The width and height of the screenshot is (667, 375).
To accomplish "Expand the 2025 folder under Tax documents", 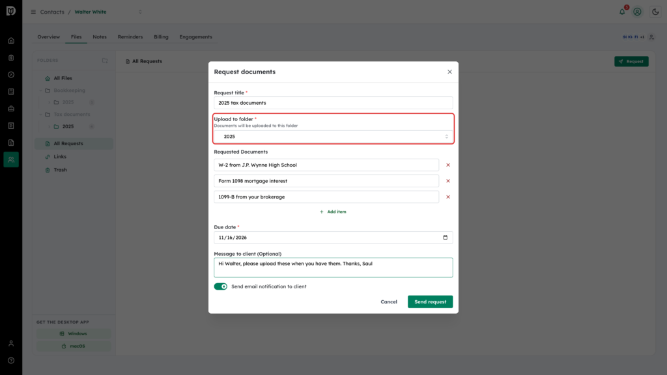I will tap(50, 127).
